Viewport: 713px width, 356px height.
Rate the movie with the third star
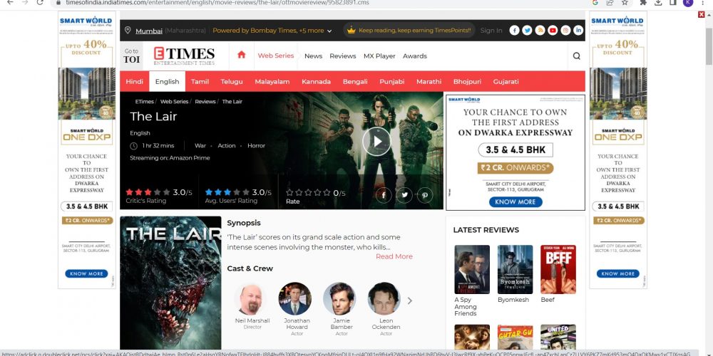tap(308, 192)
